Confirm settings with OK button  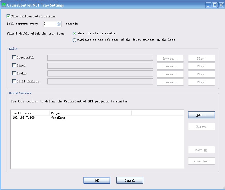tap(97, 180)
